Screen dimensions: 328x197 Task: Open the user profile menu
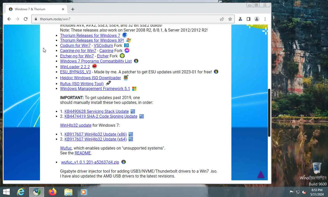257,19
